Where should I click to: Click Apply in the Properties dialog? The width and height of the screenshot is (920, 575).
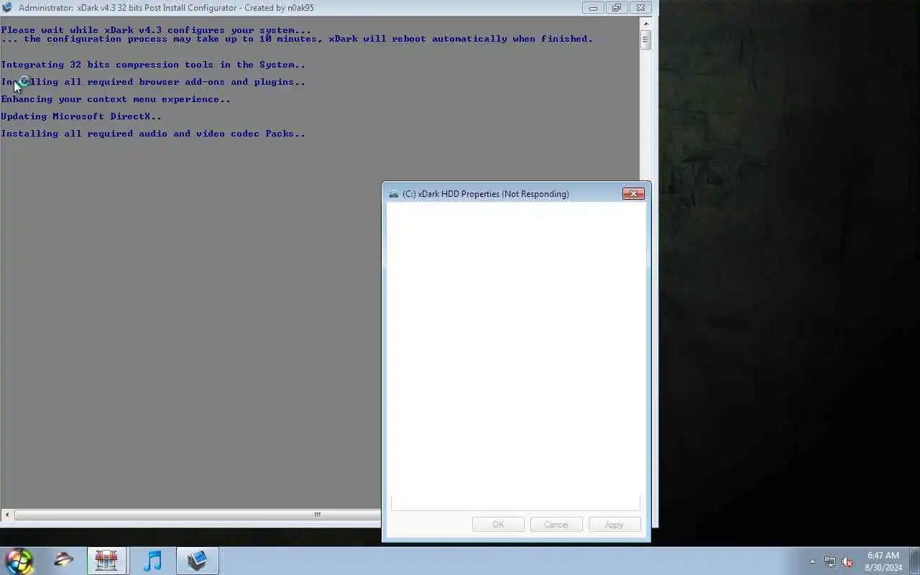pos(614,525)
